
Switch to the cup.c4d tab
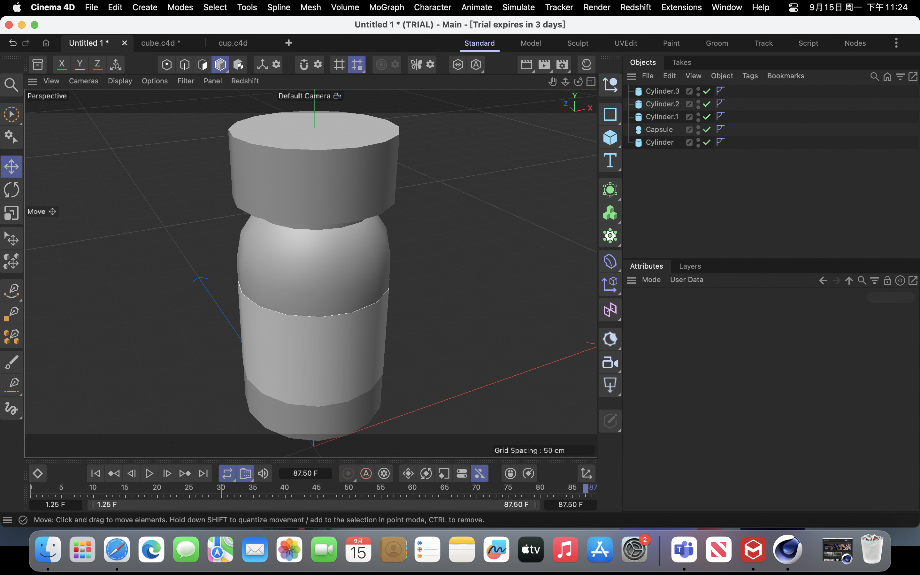click(233, 42)
